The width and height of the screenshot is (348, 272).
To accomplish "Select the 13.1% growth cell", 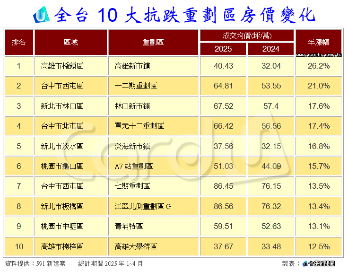I will (x=319, y=226).
